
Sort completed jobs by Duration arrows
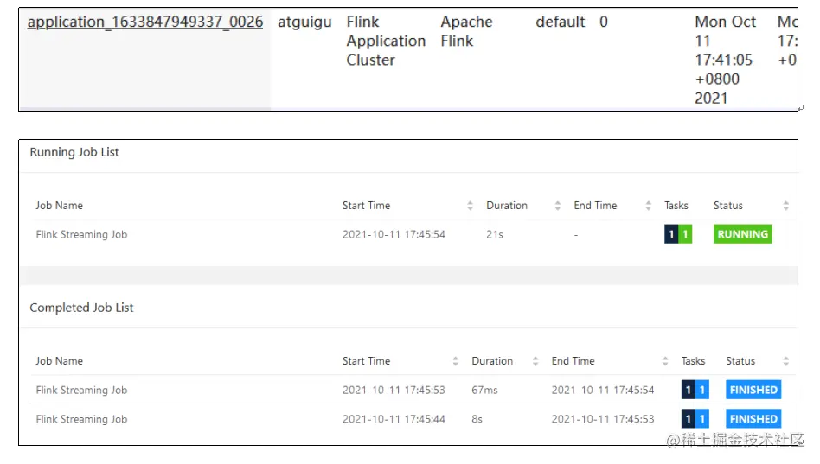point(535,361)
